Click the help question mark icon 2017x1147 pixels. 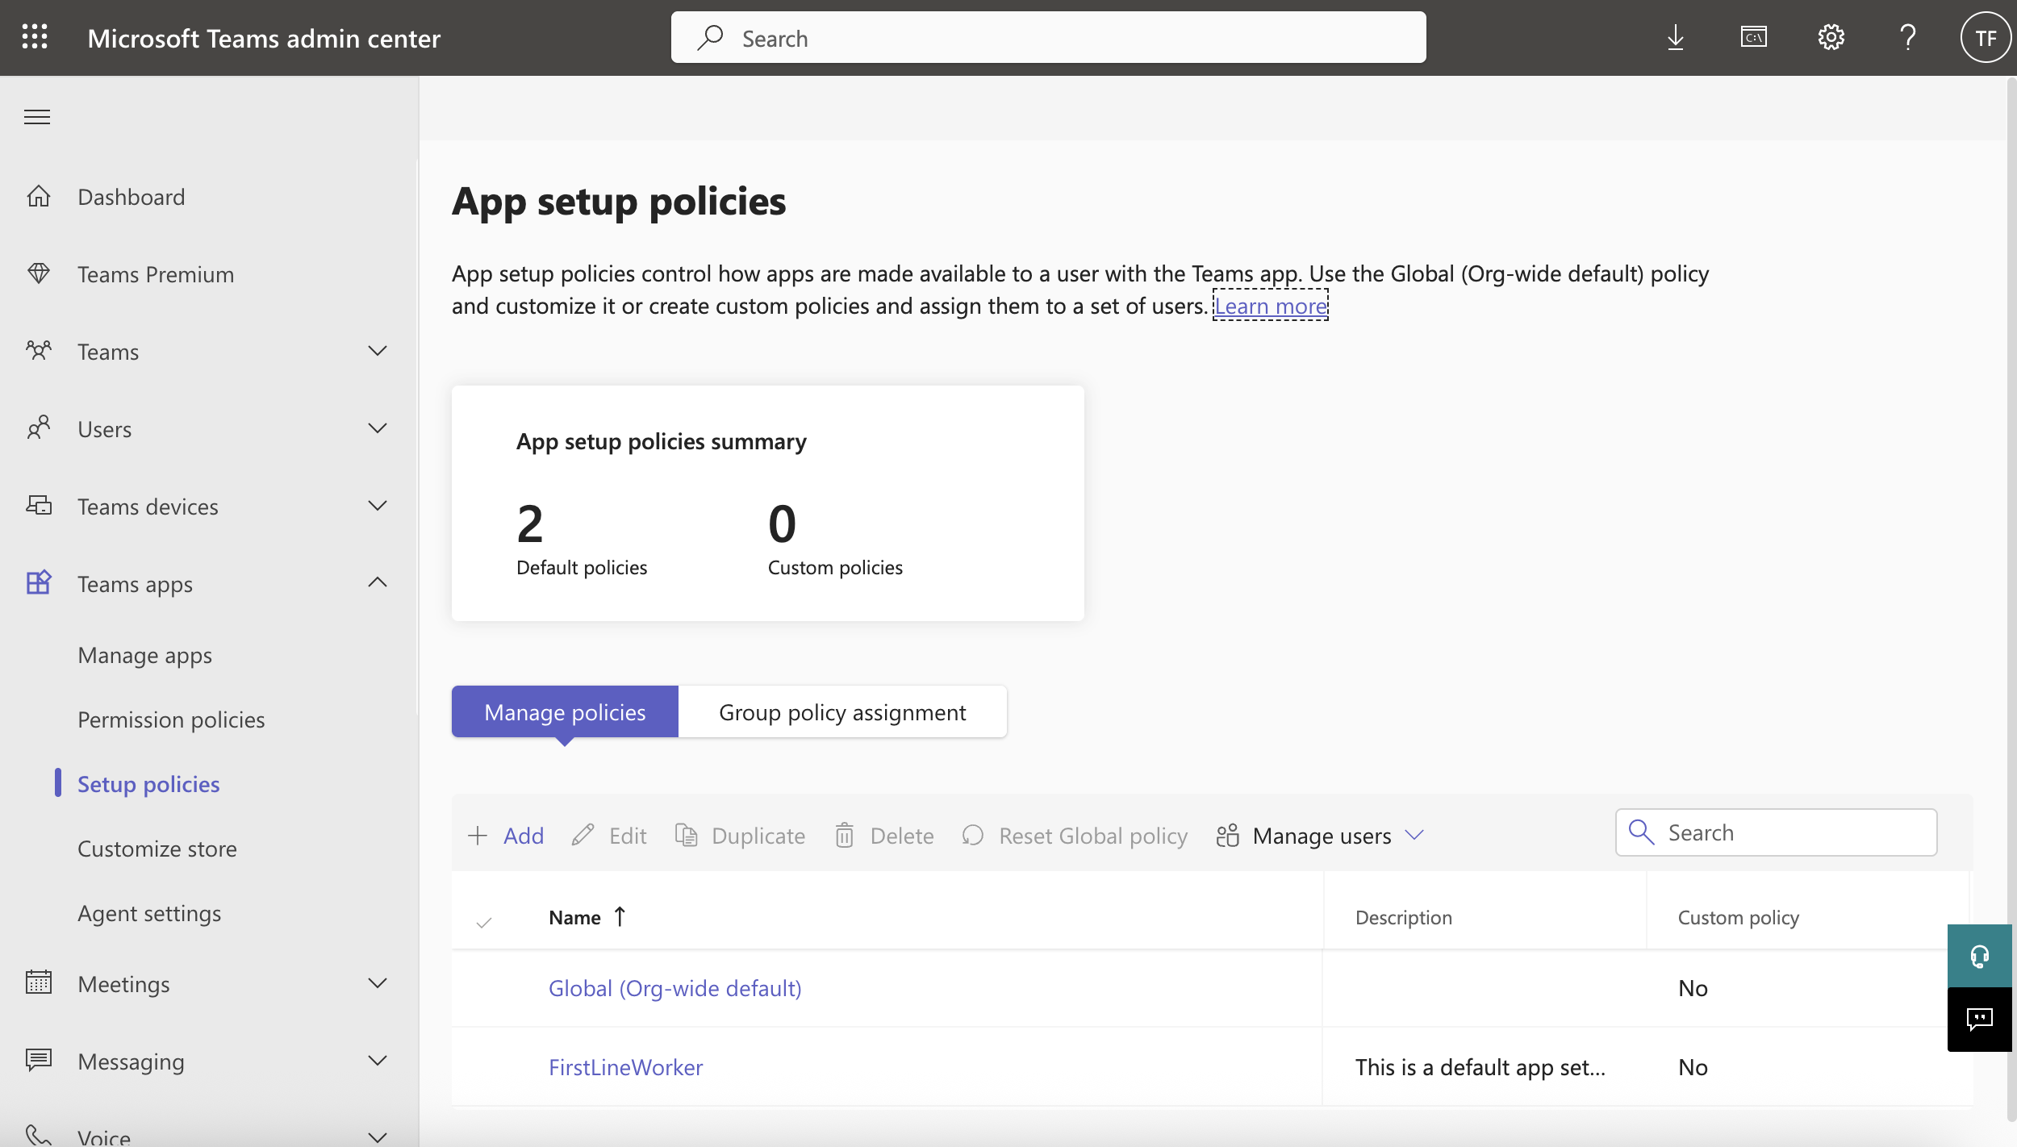[x=1908, y=37]
